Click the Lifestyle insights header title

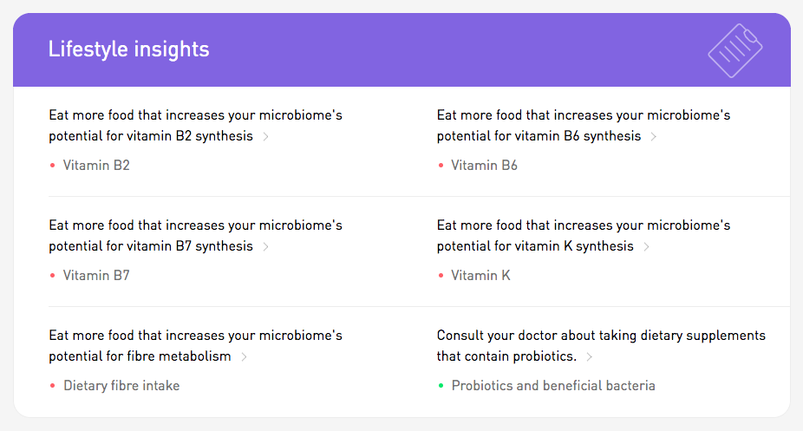pyautogui.click(x=128, y=49)
